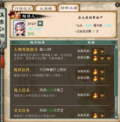Open chat with partner gege
This screenshot has height=122, width=120.
[x=40, y=23]
